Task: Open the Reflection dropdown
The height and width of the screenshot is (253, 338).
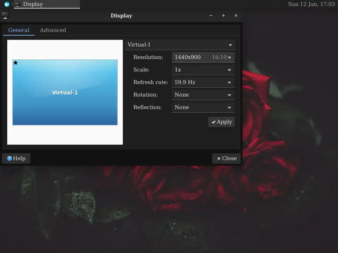Action: pos(203,107)
